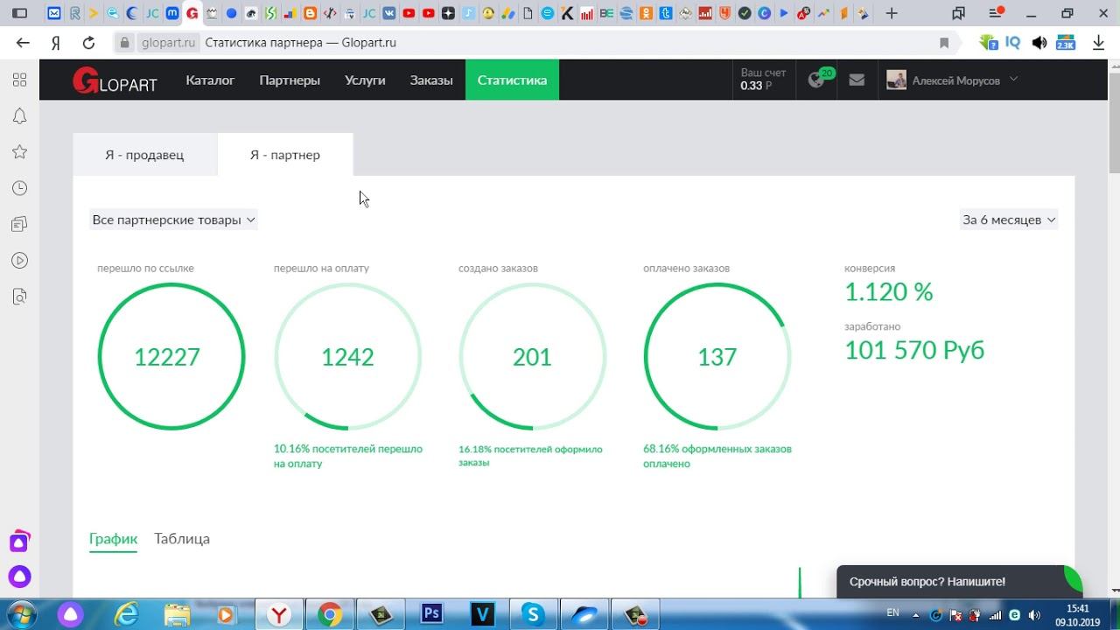Click the 1242 перешло на оплату circle
Screen dimensions: 1120x630
coord(348,357)
